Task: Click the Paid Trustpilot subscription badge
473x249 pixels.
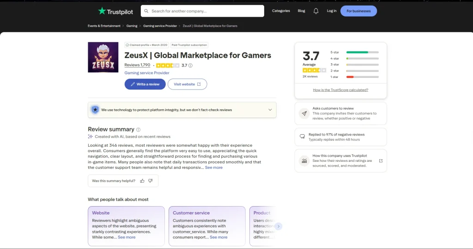Action: point(189,45)
